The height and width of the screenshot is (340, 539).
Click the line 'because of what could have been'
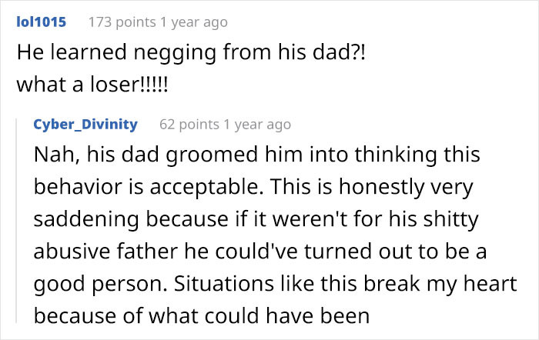pyautogui.click(x=202, y=316)
